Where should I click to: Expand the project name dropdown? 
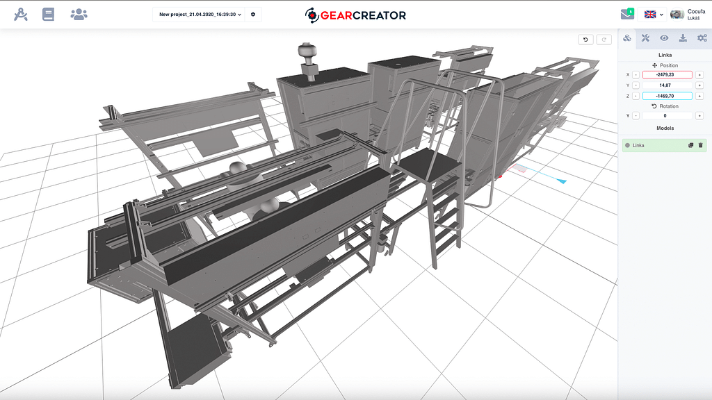[x=200, y=14]
